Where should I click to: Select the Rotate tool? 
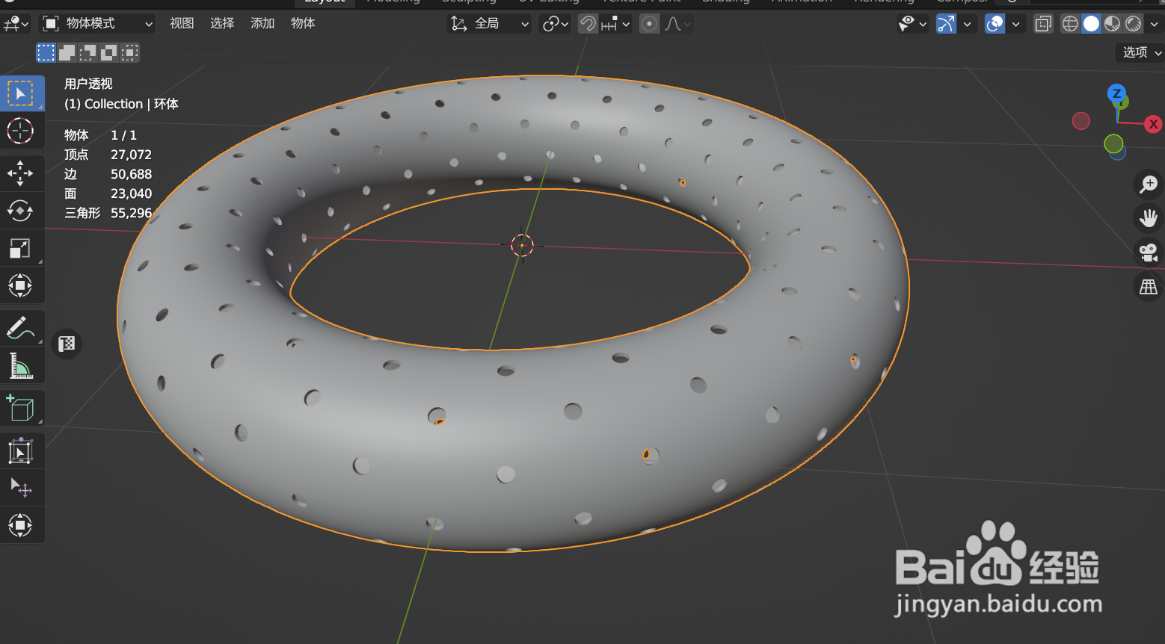point(20,211)
